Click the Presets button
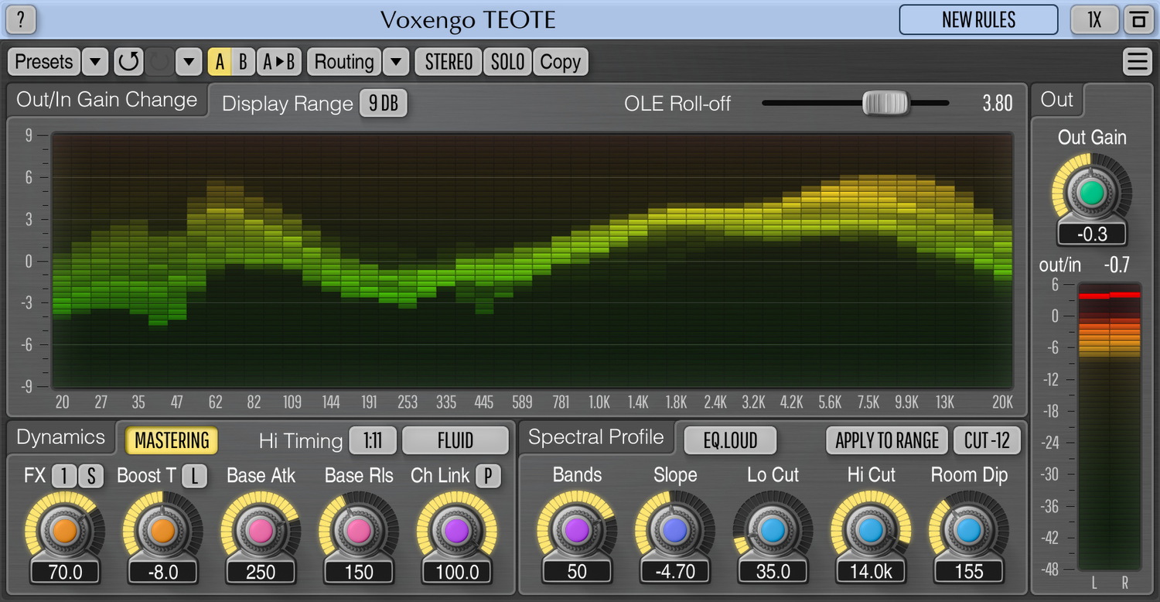 44,62
